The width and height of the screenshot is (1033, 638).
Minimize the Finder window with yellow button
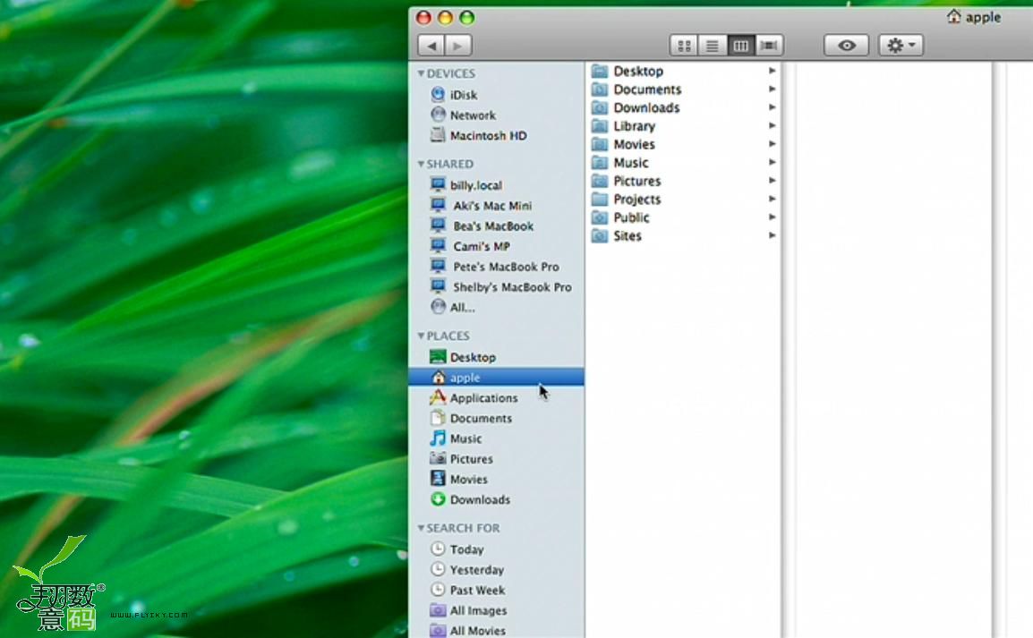[x=446, y=18]
